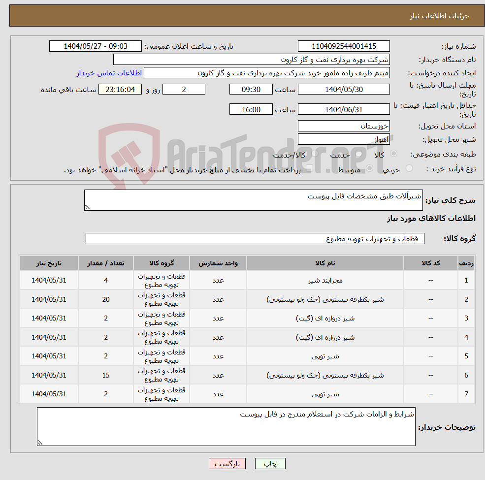Choose the متوسط purchase process option
Viewport: 485px width, 480px height.
pyautogui.click(x=370, y=168)
